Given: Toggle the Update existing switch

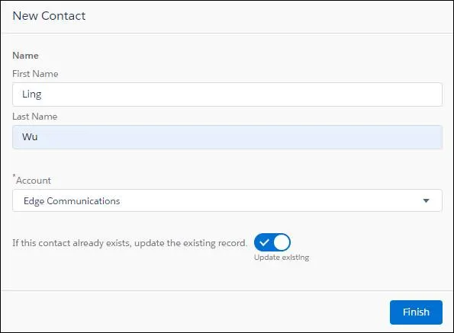Looking at the screenshot, I should [272, 242].
